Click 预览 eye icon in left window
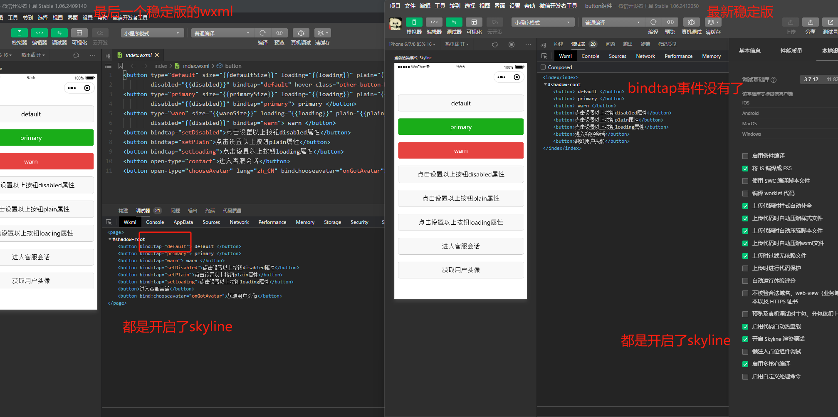The image size is (838, 417). tap(279, 33)
